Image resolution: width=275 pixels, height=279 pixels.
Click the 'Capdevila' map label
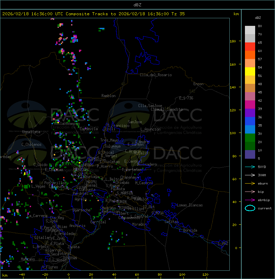(89, 129)
